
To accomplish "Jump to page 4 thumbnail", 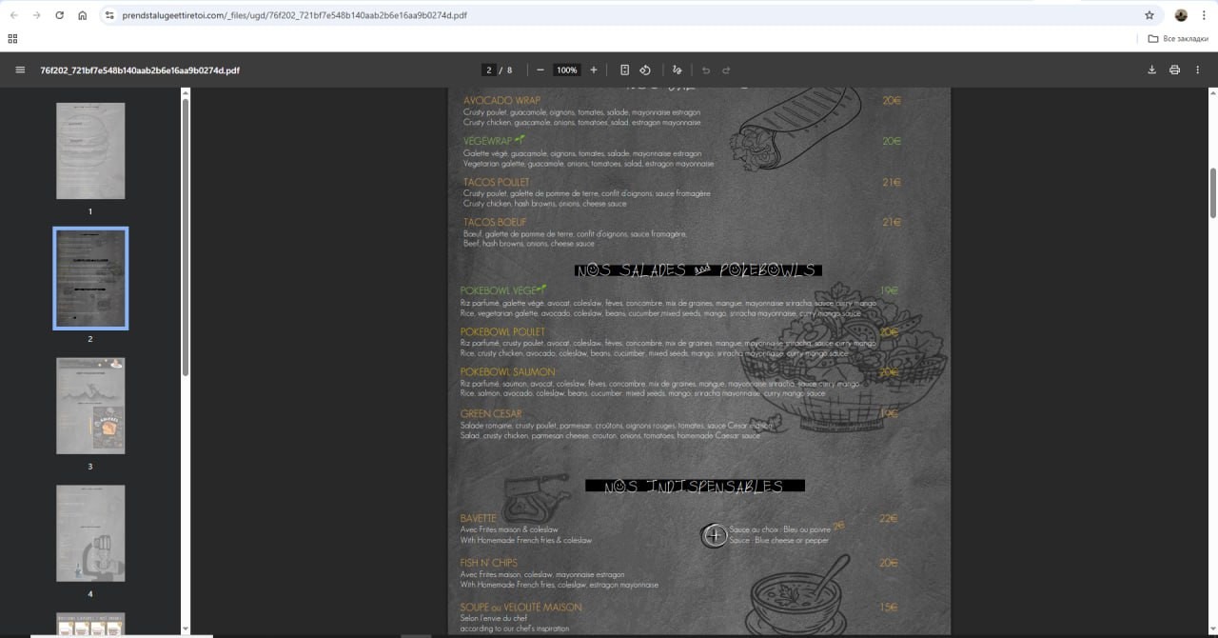I will click(90, 533).
